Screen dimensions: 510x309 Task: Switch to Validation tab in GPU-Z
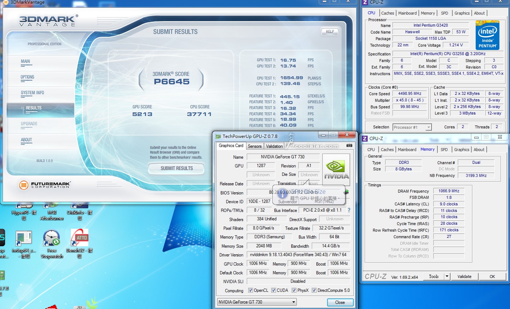point(274,146)
